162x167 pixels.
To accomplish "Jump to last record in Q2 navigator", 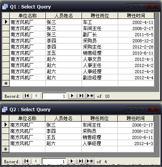I will [x=81, y=161].
